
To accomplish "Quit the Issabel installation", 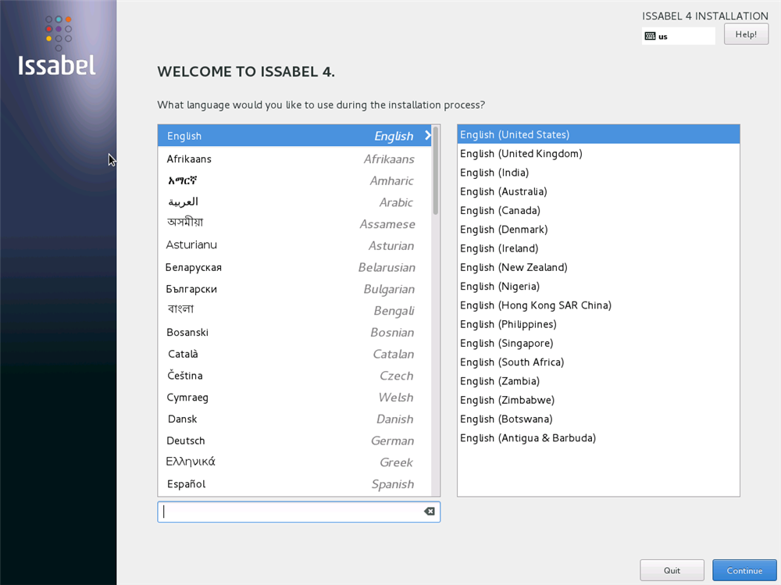I will [x=672, y=570].
